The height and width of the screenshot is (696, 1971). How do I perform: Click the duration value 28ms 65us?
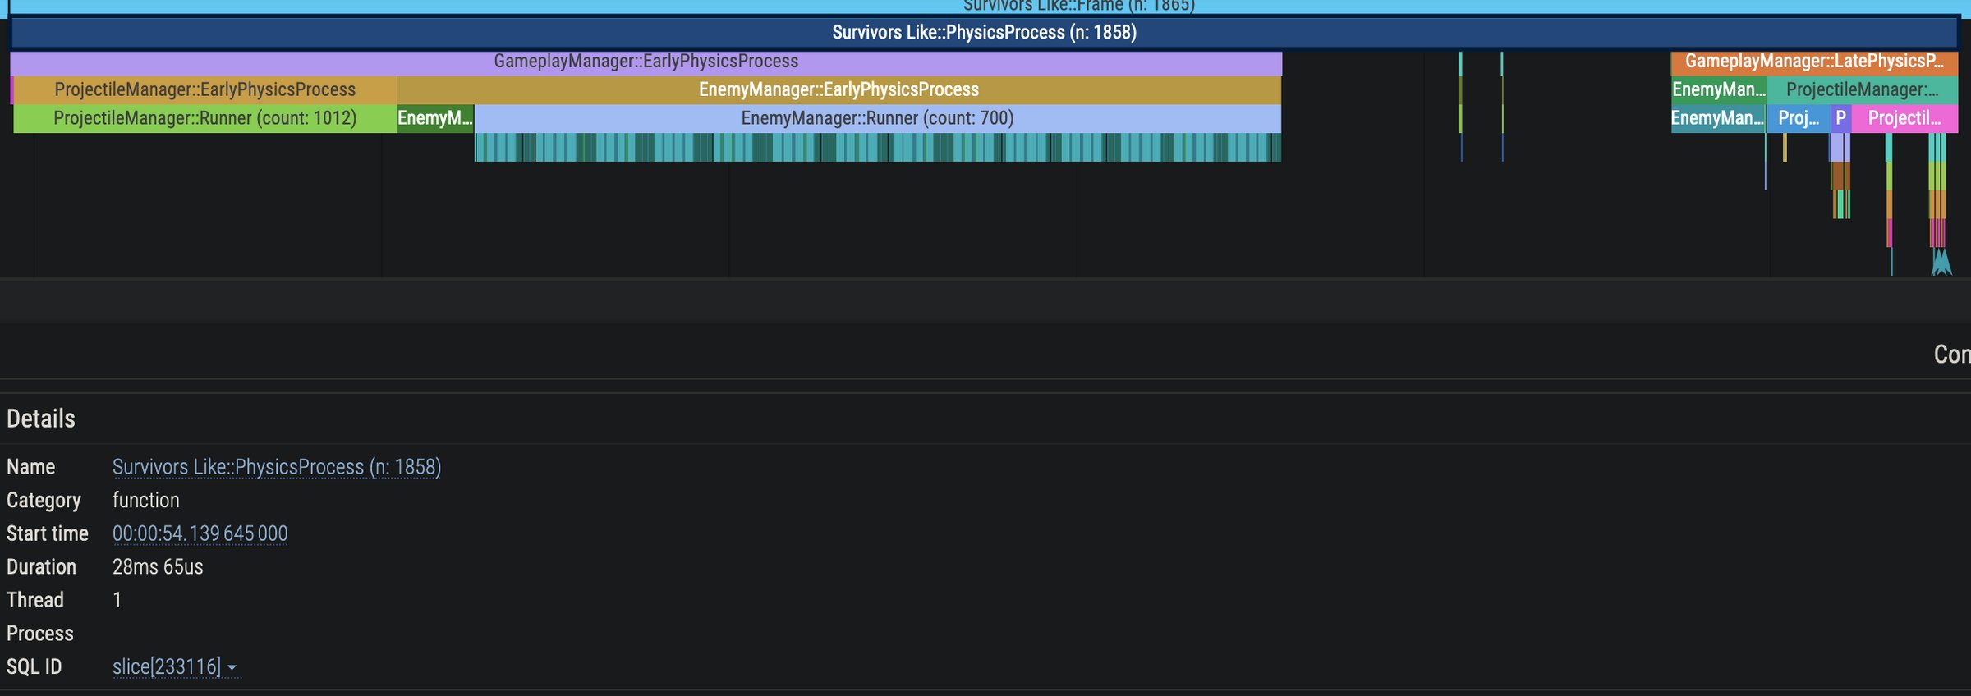[x=158, y=567]
